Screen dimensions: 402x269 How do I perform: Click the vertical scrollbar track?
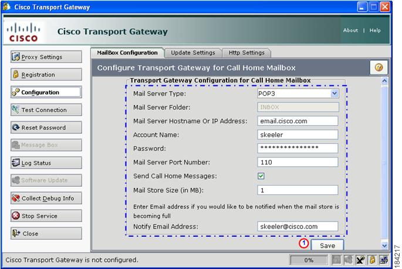coord(384,163)
